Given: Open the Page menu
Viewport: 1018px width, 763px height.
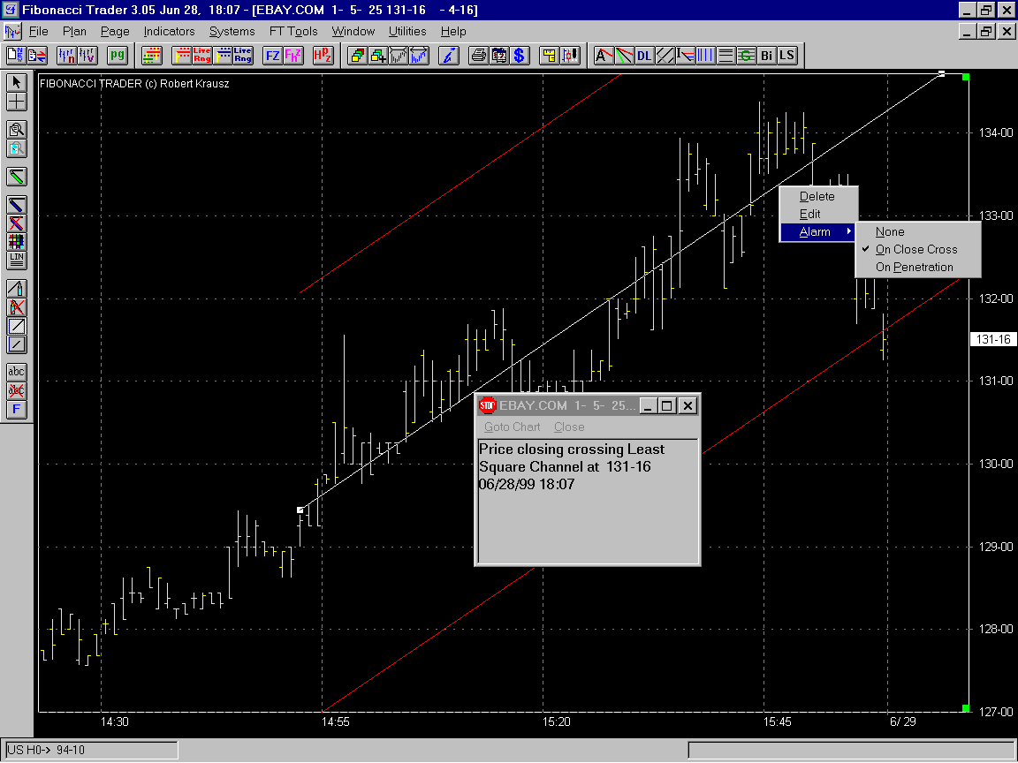Looking at the screenshot, I should click(x=115, y=31).
